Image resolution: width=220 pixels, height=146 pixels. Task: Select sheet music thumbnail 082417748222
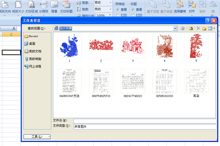point(133,81)
